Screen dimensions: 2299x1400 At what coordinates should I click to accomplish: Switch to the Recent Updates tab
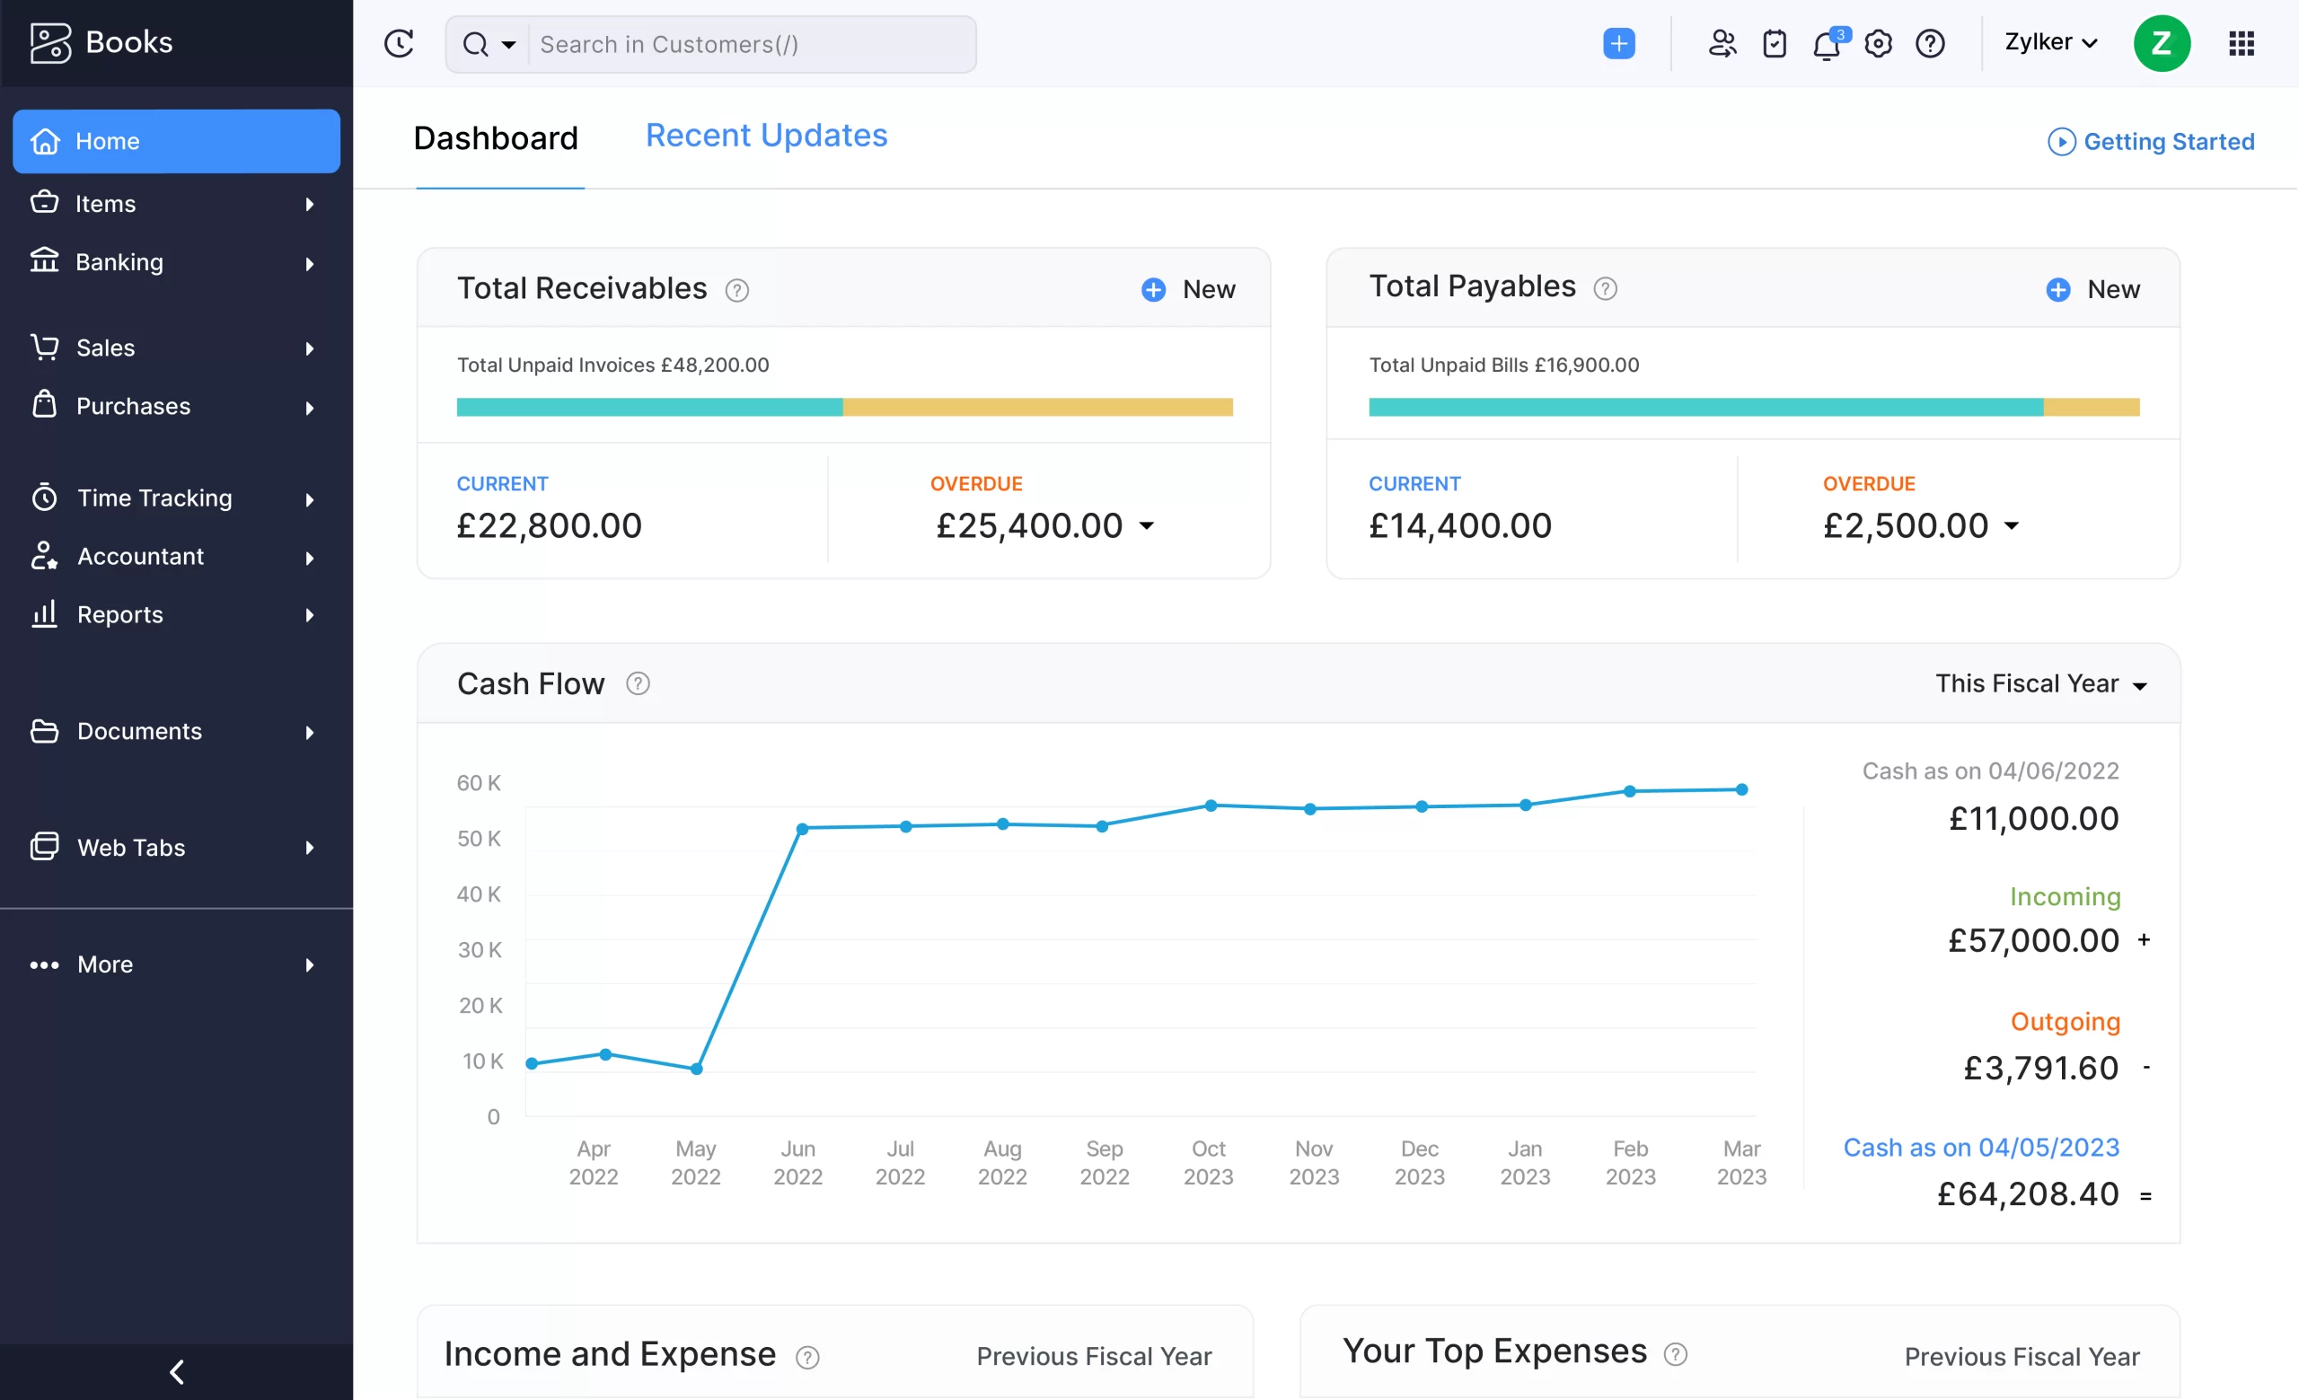pyautogui.click(x=766, y=136)
